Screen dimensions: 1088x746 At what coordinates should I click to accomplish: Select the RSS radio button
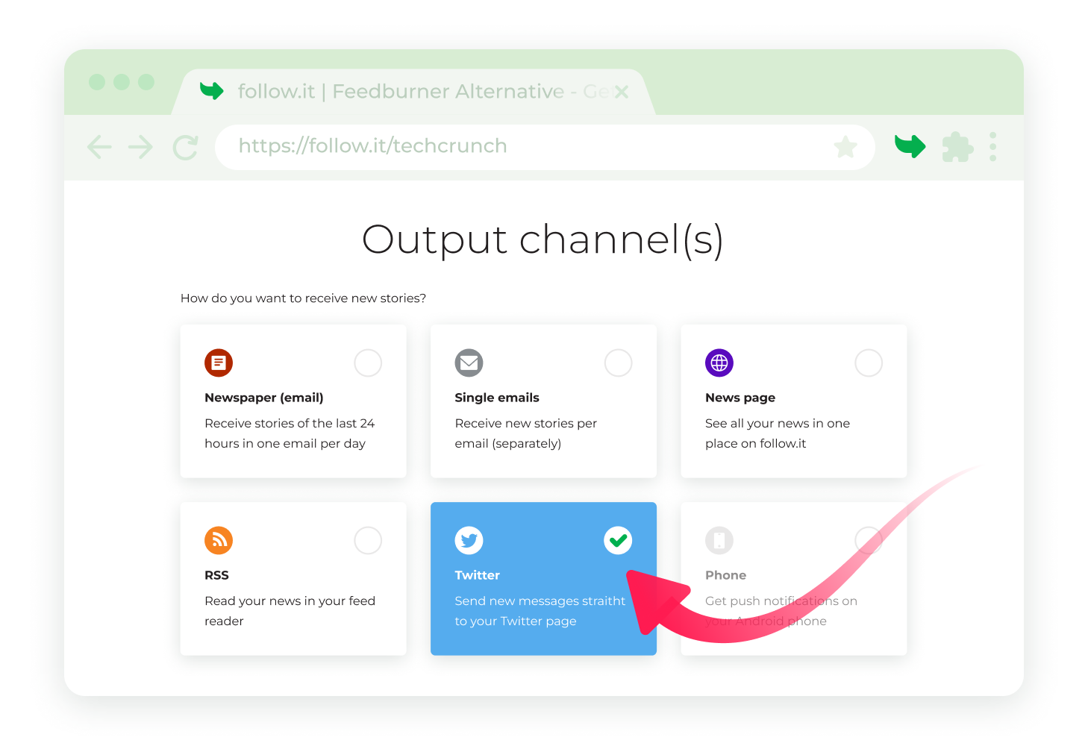[368, 540]
